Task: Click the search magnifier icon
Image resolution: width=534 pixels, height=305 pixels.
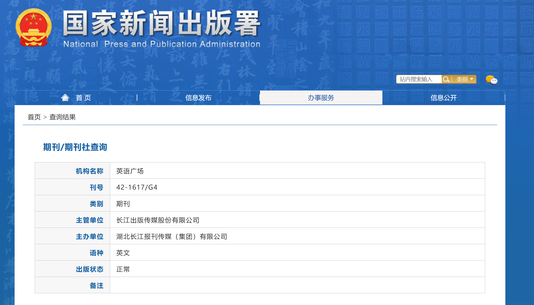Action: [x=446, y=79]
